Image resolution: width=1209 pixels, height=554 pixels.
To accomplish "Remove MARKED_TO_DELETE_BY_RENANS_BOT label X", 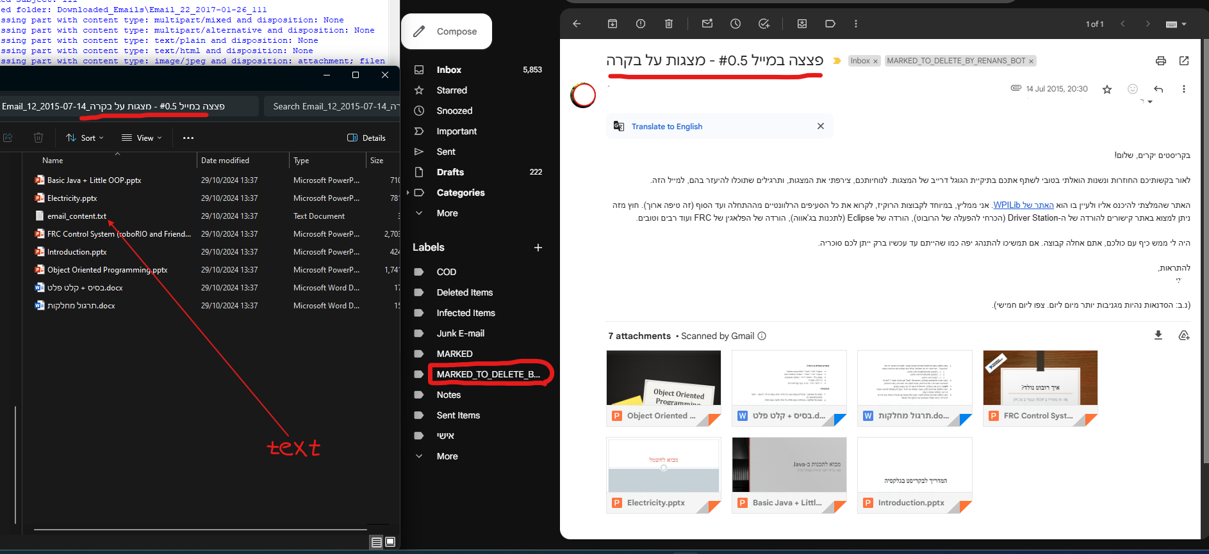I will click(x=1032, y=61).
